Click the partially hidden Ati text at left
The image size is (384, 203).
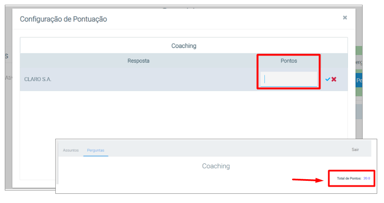pyautogui.click(x=8, y=77)
